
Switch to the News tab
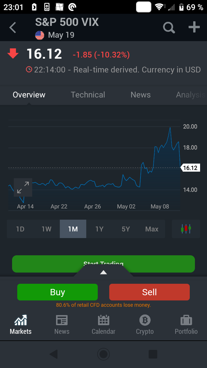pyautogui.click(x=141, y=95)
